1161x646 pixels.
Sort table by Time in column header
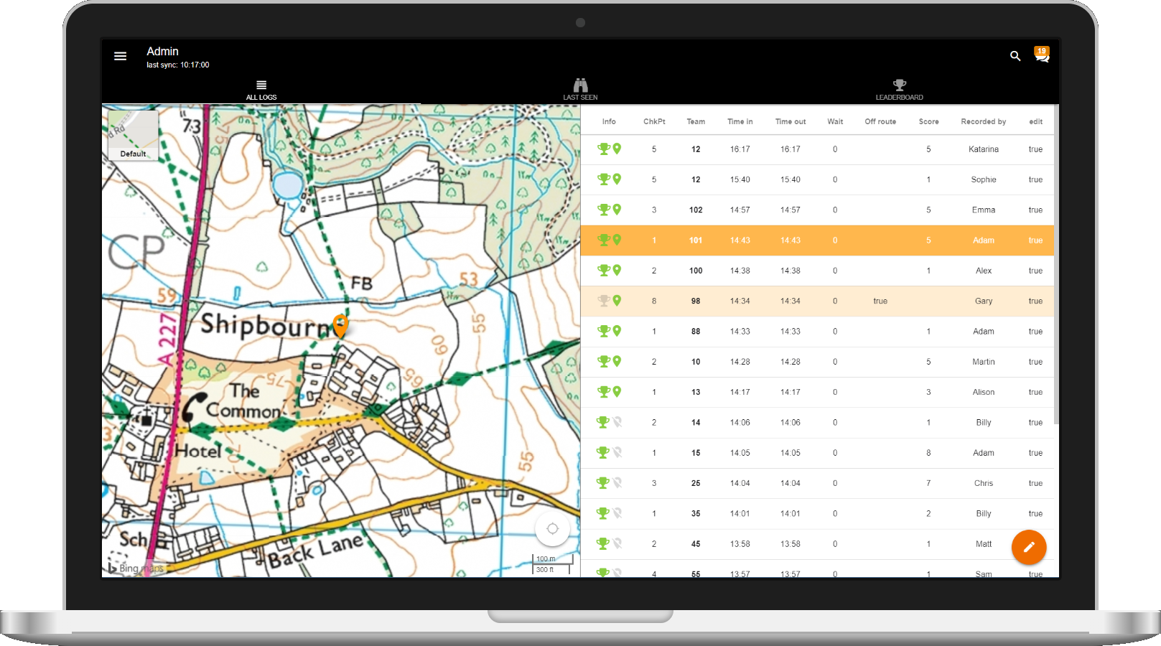click(x=740, y=121)
